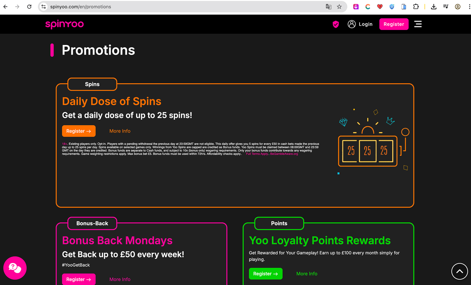
Task: Click the SpinYoo logo
Action: coord(64,24)
